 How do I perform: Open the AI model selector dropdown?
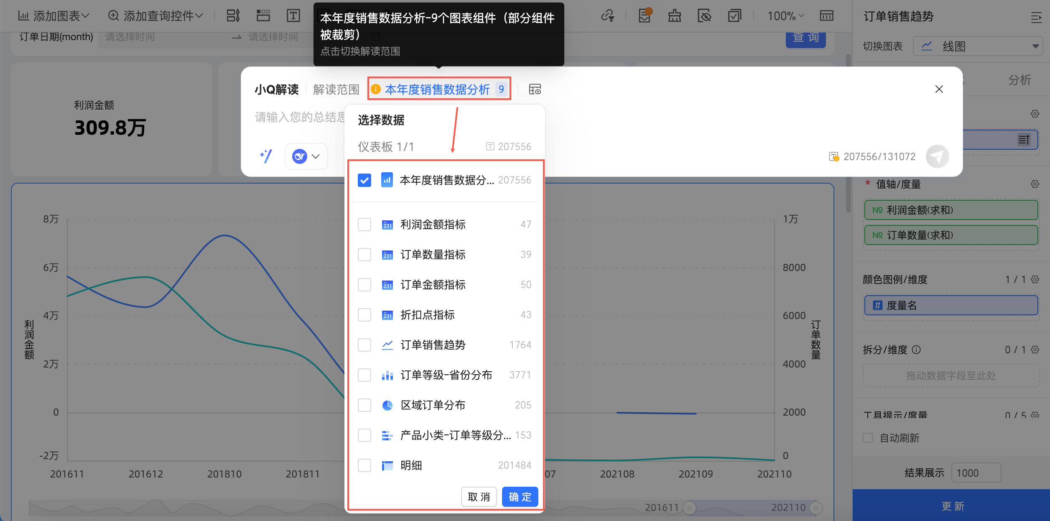[306, 156]
